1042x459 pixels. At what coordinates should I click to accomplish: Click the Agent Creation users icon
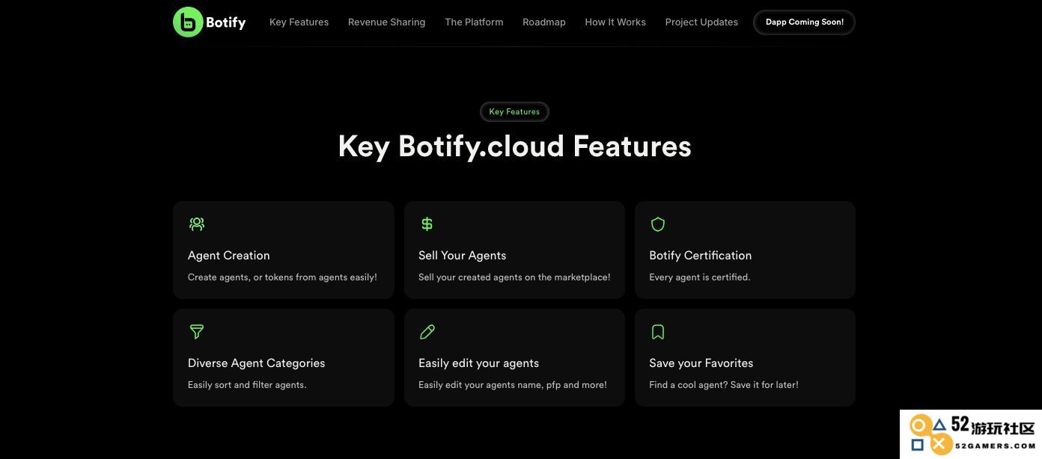click(197, 224)
